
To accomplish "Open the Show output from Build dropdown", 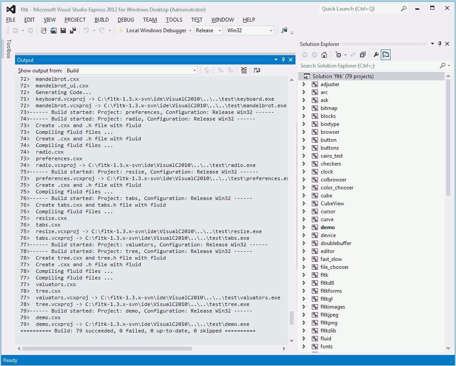I will (x=131, y=71).
